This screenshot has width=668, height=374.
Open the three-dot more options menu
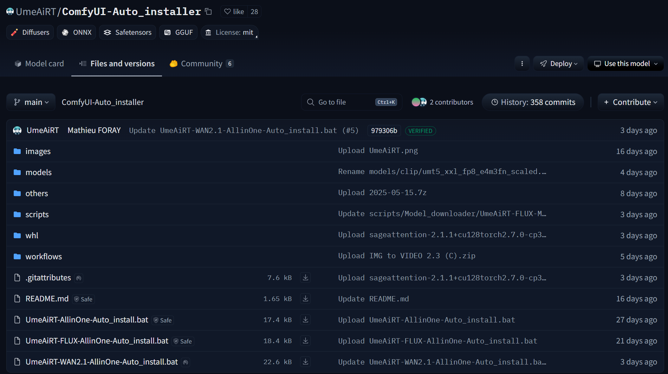tap(522, 64)
